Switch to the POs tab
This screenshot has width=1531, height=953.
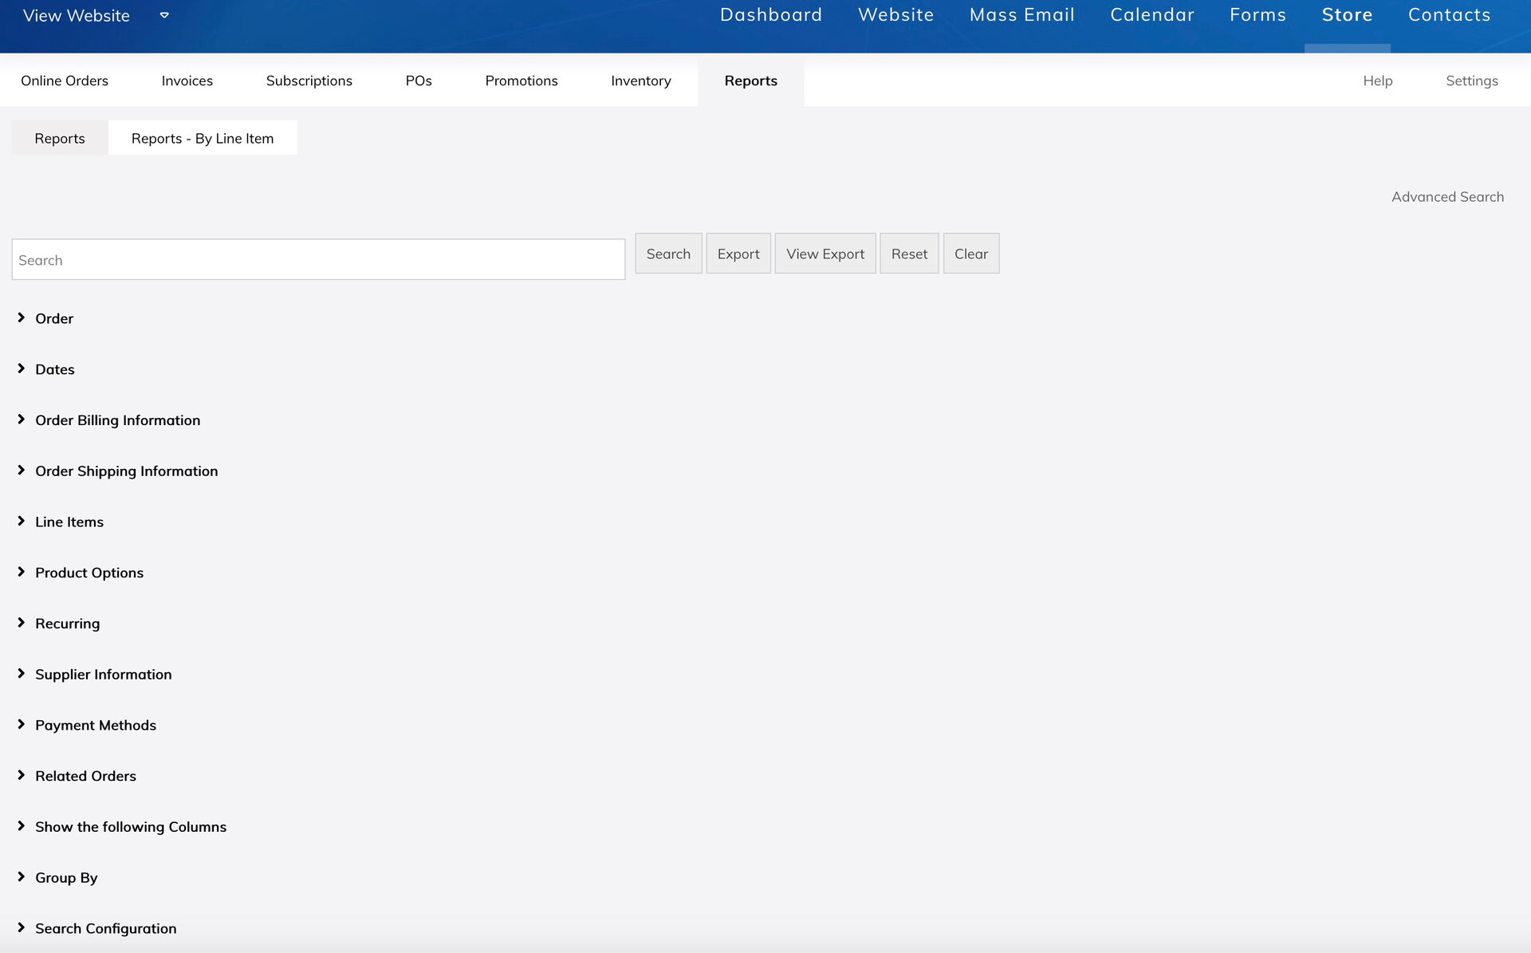coord(419,81)
